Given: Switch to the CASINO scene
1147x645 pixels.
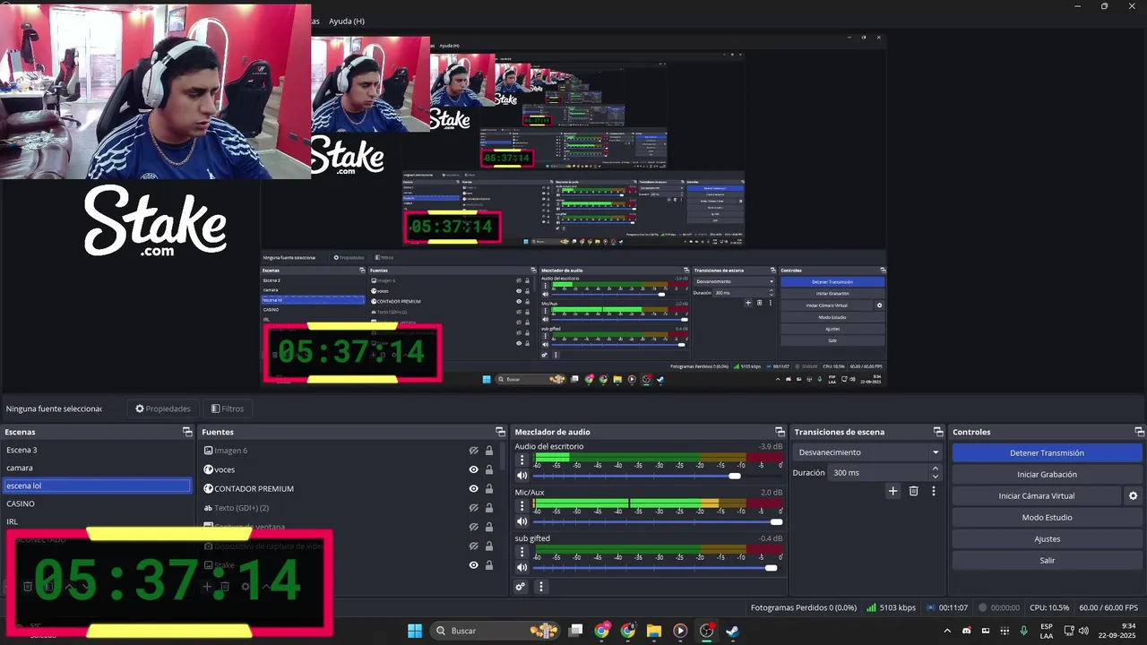Looking at the screenshot, I should pos(97,503).
